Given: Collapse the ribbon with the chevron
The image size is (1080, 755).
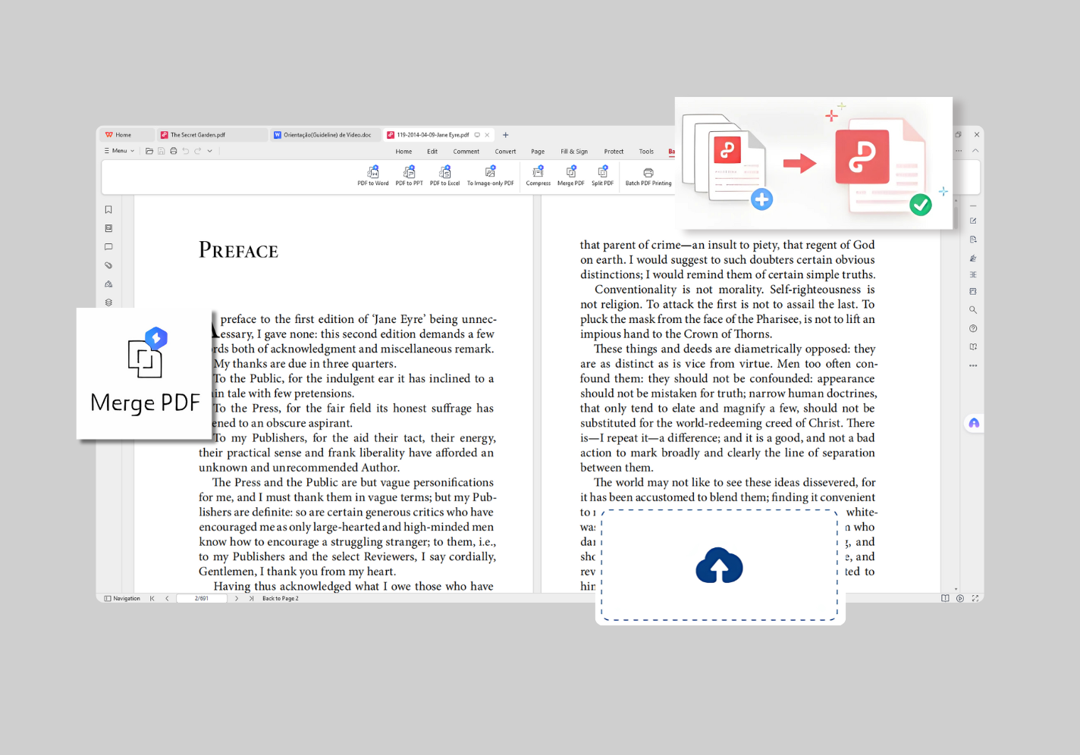Looking at the screenshot, I should click(x=975, y=151).
